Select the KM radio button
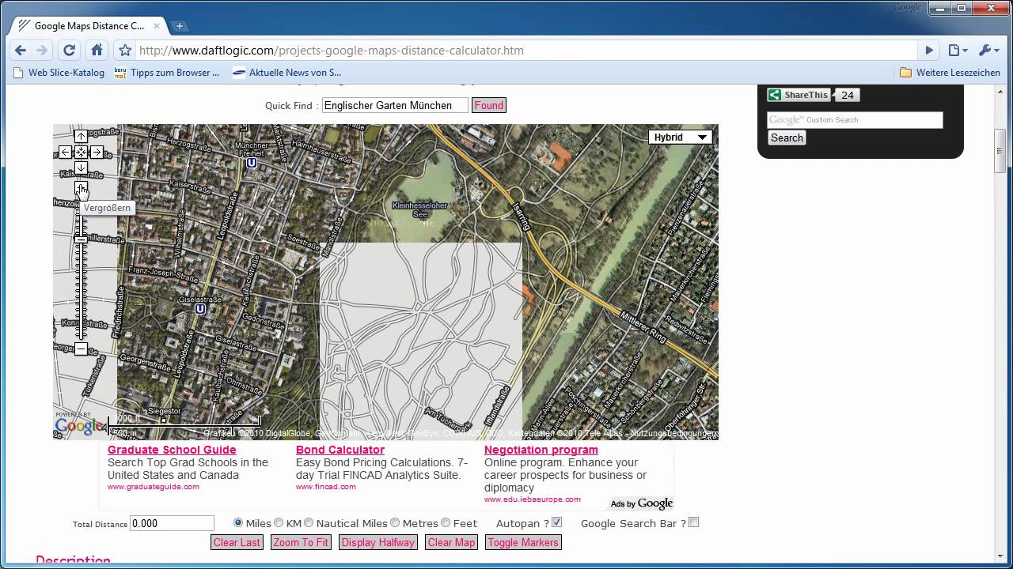The image size is (1013, 569). click(x=279, y=522)
